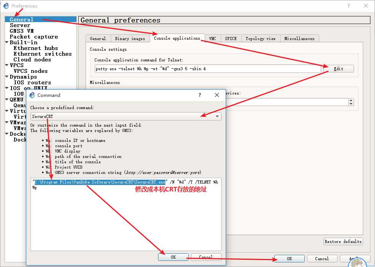Click the 'Console settings' group label

click(x=108, y=49)
